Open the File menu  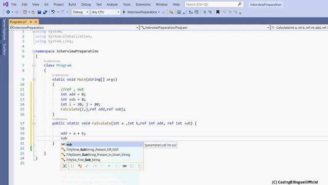(14, 4)
